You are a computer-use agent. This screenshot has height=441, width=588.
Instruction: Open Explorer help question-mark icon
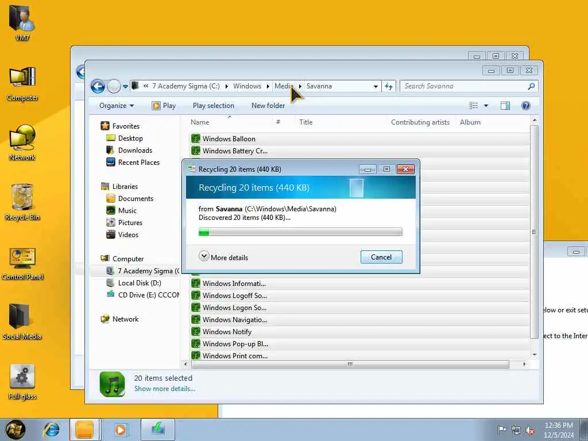tap(526, 106)
